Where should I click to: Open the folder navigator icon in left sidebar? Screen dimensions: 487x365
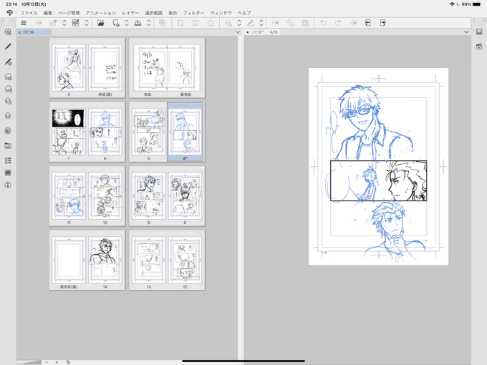coord(8,145)
